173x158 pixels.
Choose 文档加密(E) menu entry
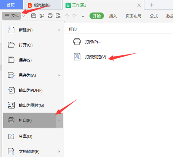click(33, 152)
